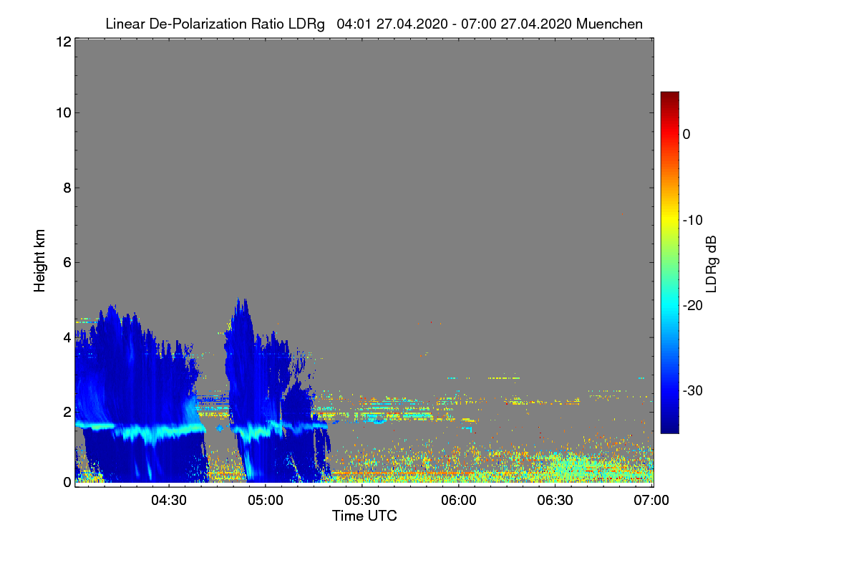This screenshot has width=859, height=573.
Task: Click the x-axis tick label '06:30'
Action: (555, 501)
